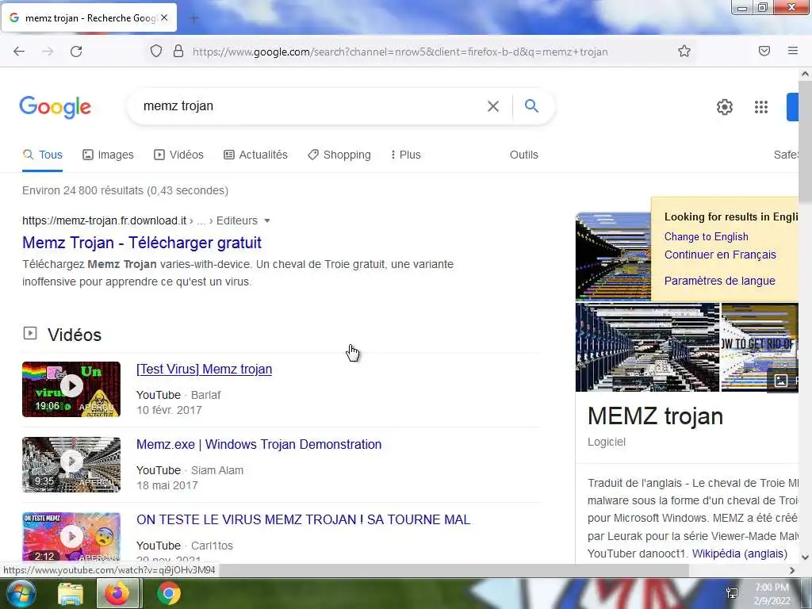This screenshot has width=812, height=609.
Task: Play the Siam Alam video thumbnail
Action: (x=71, y=465)
